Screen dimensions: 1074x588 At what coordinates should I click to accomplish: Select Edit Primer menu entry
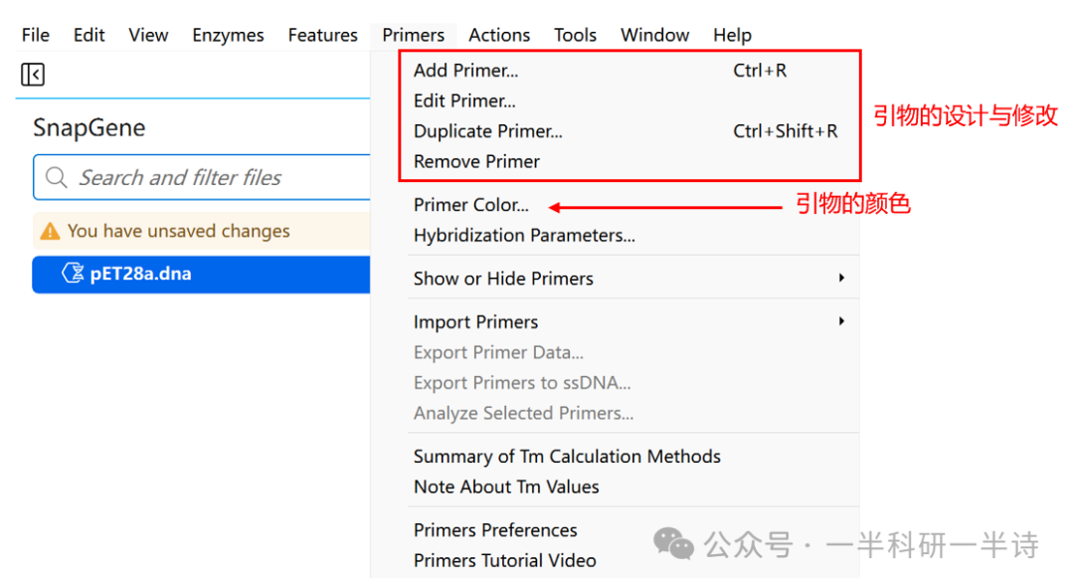464,100
